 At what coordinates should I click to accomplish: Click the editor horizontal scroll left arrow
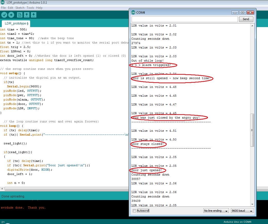click(x=2, y=189)
